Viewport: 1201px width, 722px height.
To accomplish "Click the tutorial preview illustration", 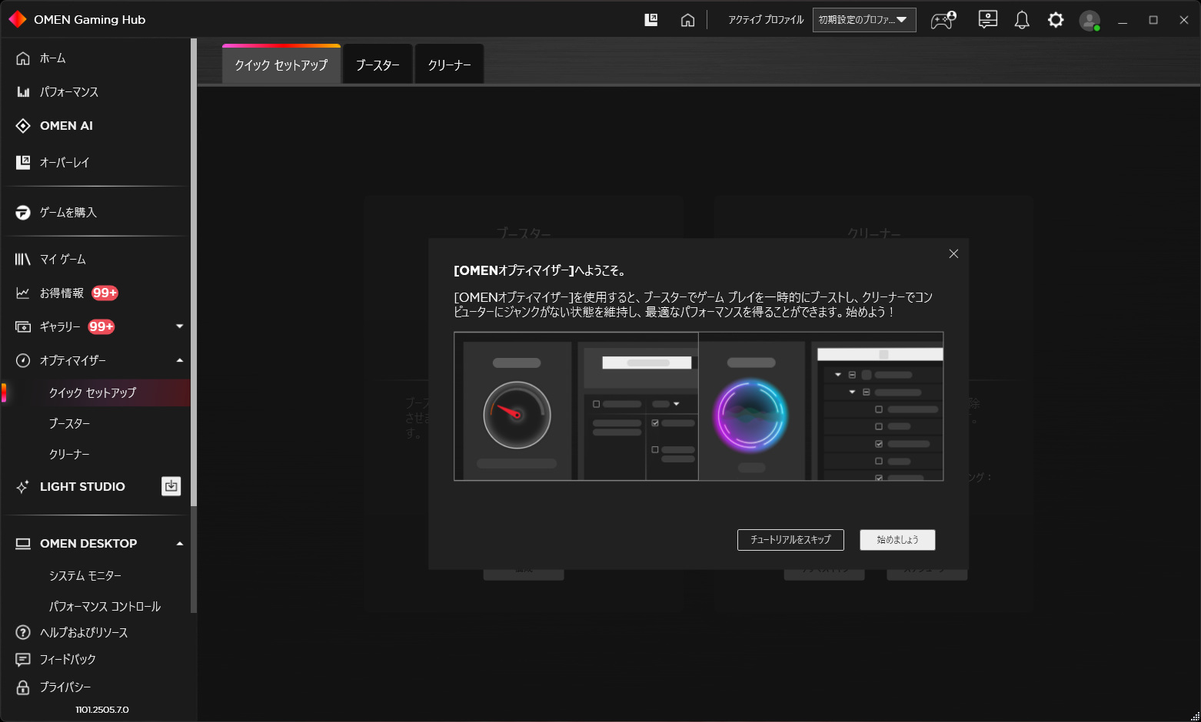I will tap(699, 406).
